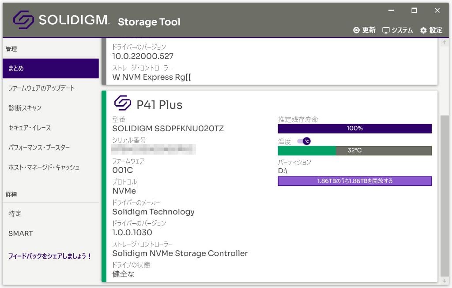Open セキュア・イレース section

click(x=30, y=128)
